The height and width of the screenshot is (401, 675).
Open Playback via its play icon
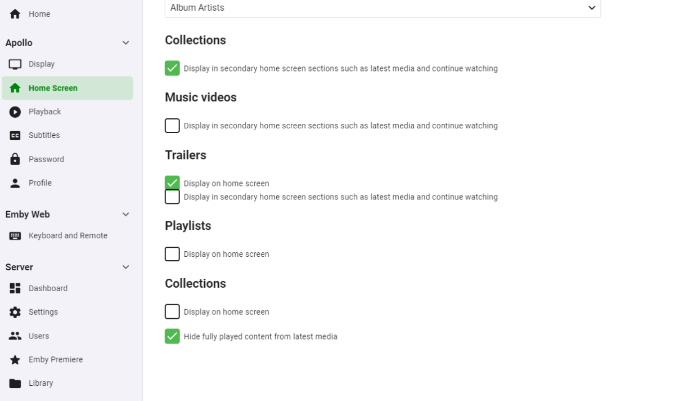click(x=15, y=112)
